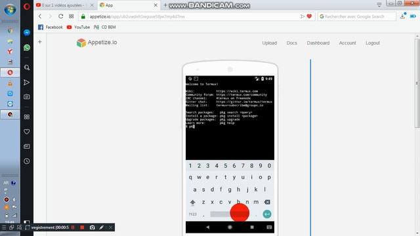Capture a Bandicam screenshot with camera icon
The width and height of the screenshot is (420, 236).
click(92, 227)
